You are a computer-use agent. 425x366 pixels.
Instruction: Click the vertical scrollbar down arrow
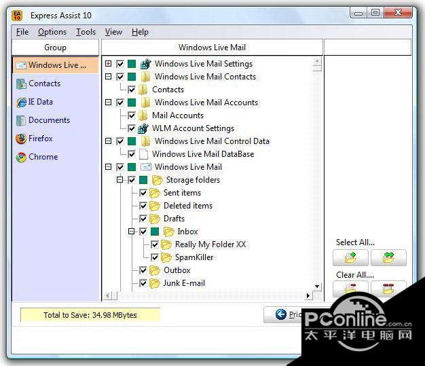pyautogui.click(x=317, y=287)
